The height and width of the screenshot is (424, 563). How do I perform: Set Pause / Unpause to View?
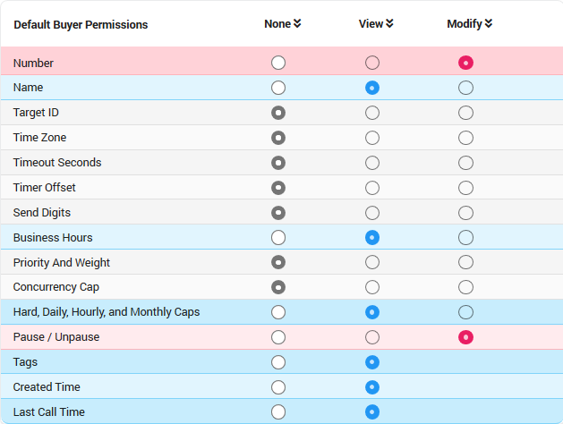[x=372, y=337]
